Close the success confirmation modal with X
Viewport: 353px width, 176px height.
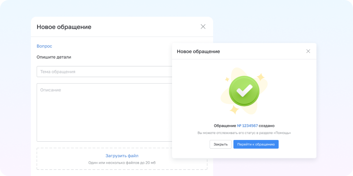pyautogui.click(x=308, y=51)
